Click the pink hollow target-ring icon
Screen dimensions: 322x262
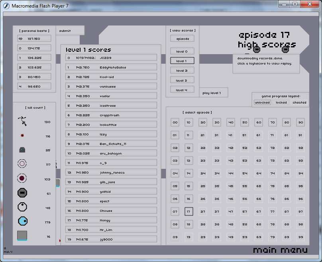click(x=22, y=164)
